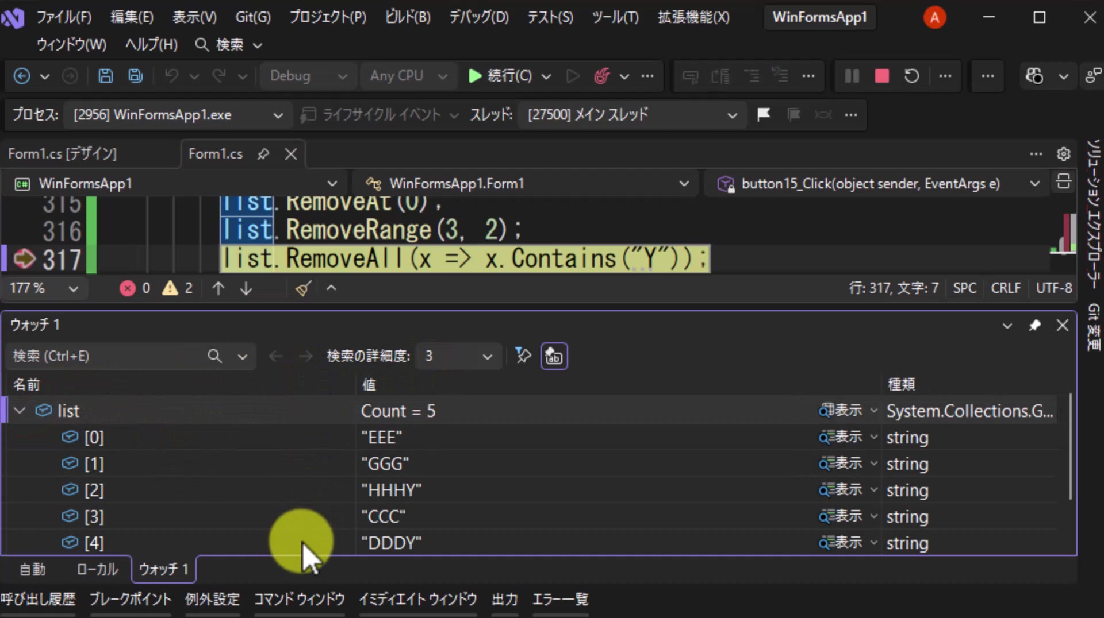The height and width of the screenshot is (618, 1104).
Task: Open the Git(G) menu
Action: (252, 17)
